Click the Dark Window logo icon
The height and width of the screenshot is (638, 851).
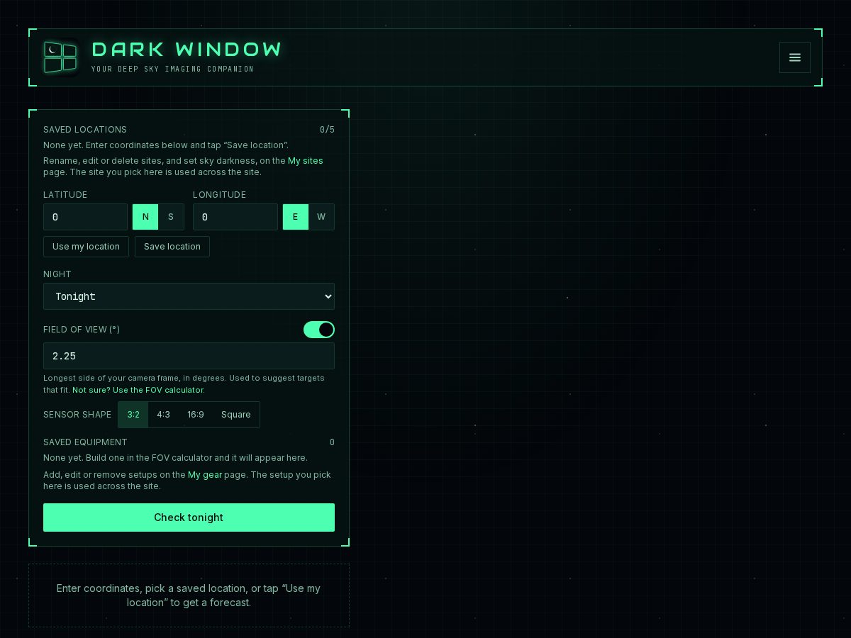pos(60,57)
